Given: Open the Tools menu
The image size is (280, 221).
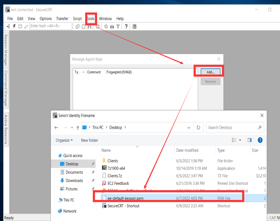Looking at the screenshot, I should point(91,18).
